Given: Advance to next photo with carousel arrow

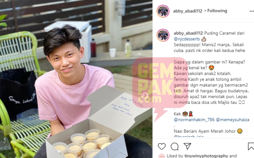Looking at the screenshot, I should coord(145,96).
